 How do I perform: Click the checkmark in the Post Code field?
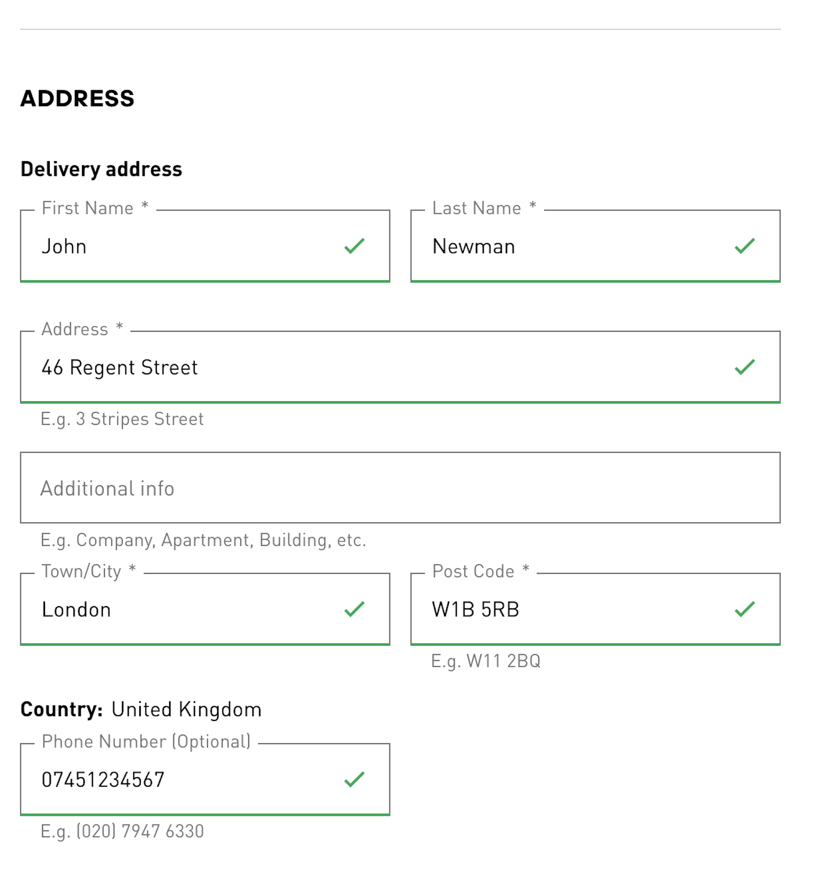coord(744,609)
